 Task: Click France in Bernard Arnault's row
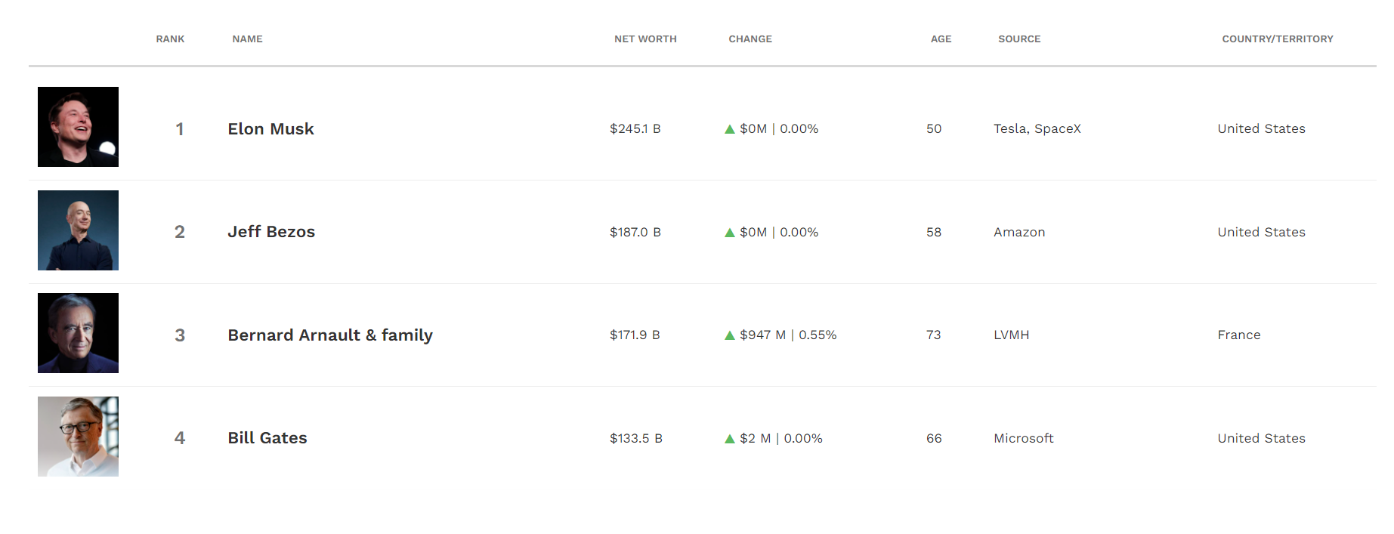pos(1238,335)
